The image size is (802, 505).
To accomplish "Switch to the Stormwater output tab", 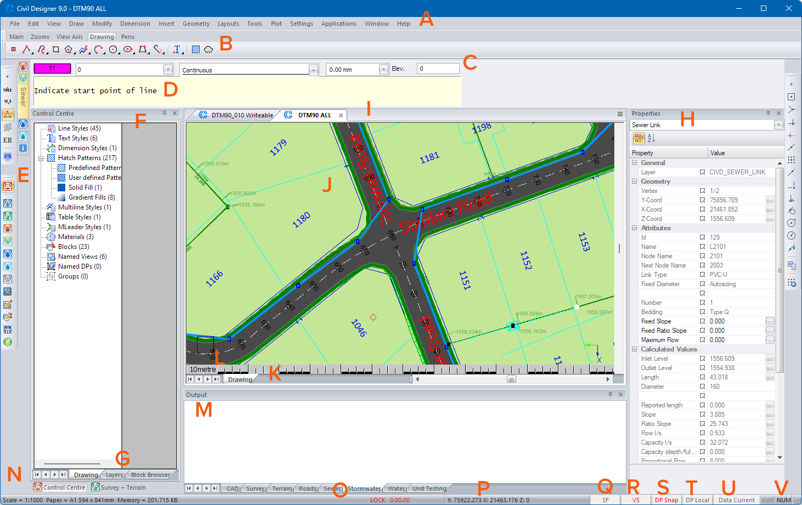I will pyautogui.click(x=364, y=489).
